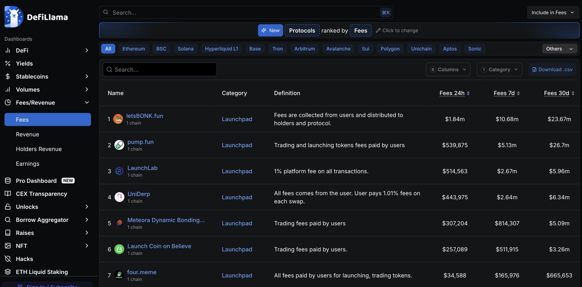The image size is (582, 287).
Task: Click the ETH Liquid Staking layers icon
Action: [x=8, y=272]
